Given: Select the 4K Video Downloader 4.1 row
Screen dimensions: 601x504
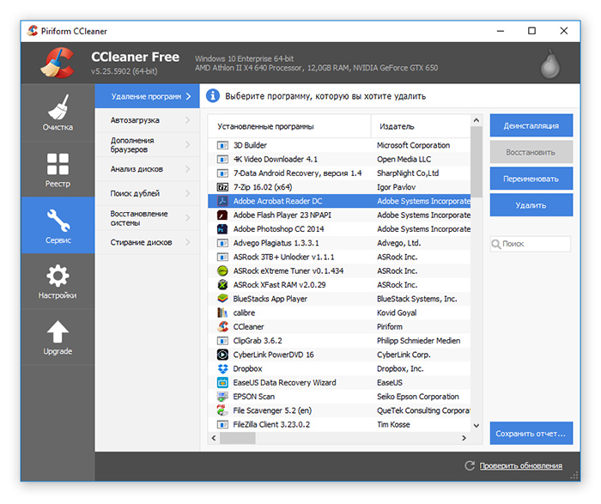Looking at the screenshot, I should click(x=339, y=159).
